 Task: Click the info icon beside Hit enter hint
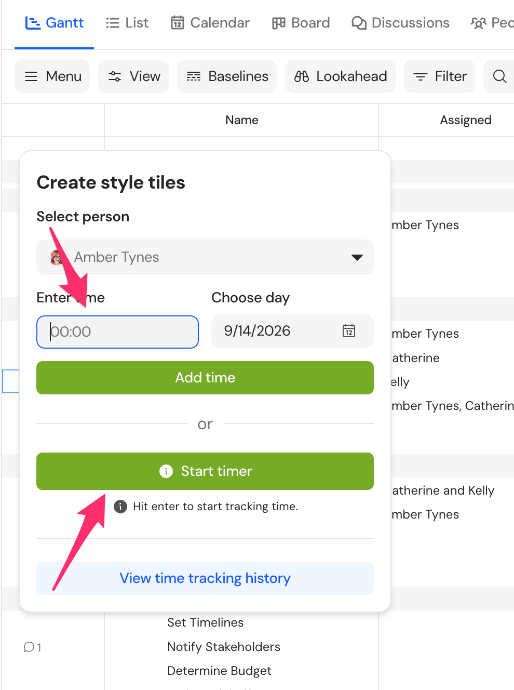coord(120,507)
